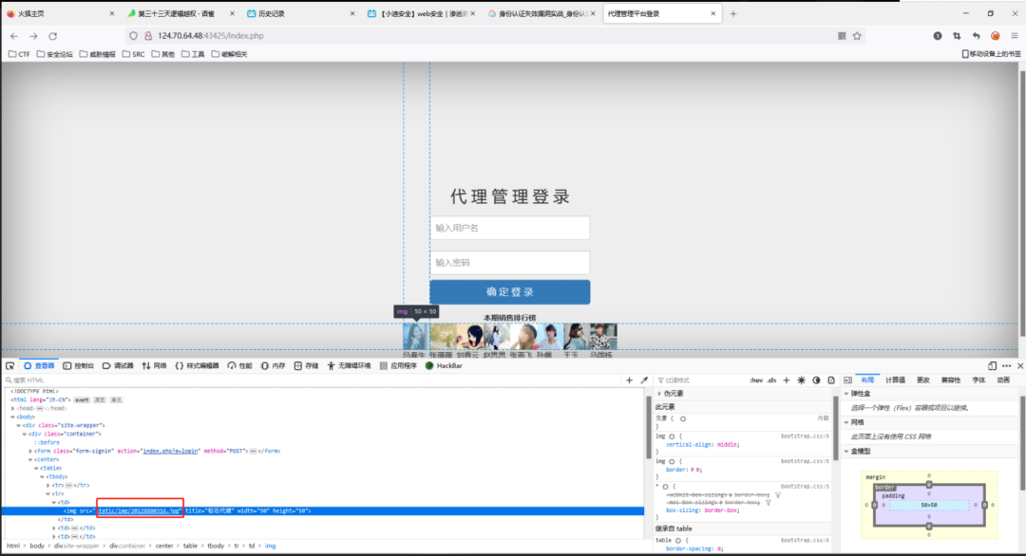This screenshot has height=556, width=1026.
Task: Add a new CSS rule with plus
Action: coord(787,380)
